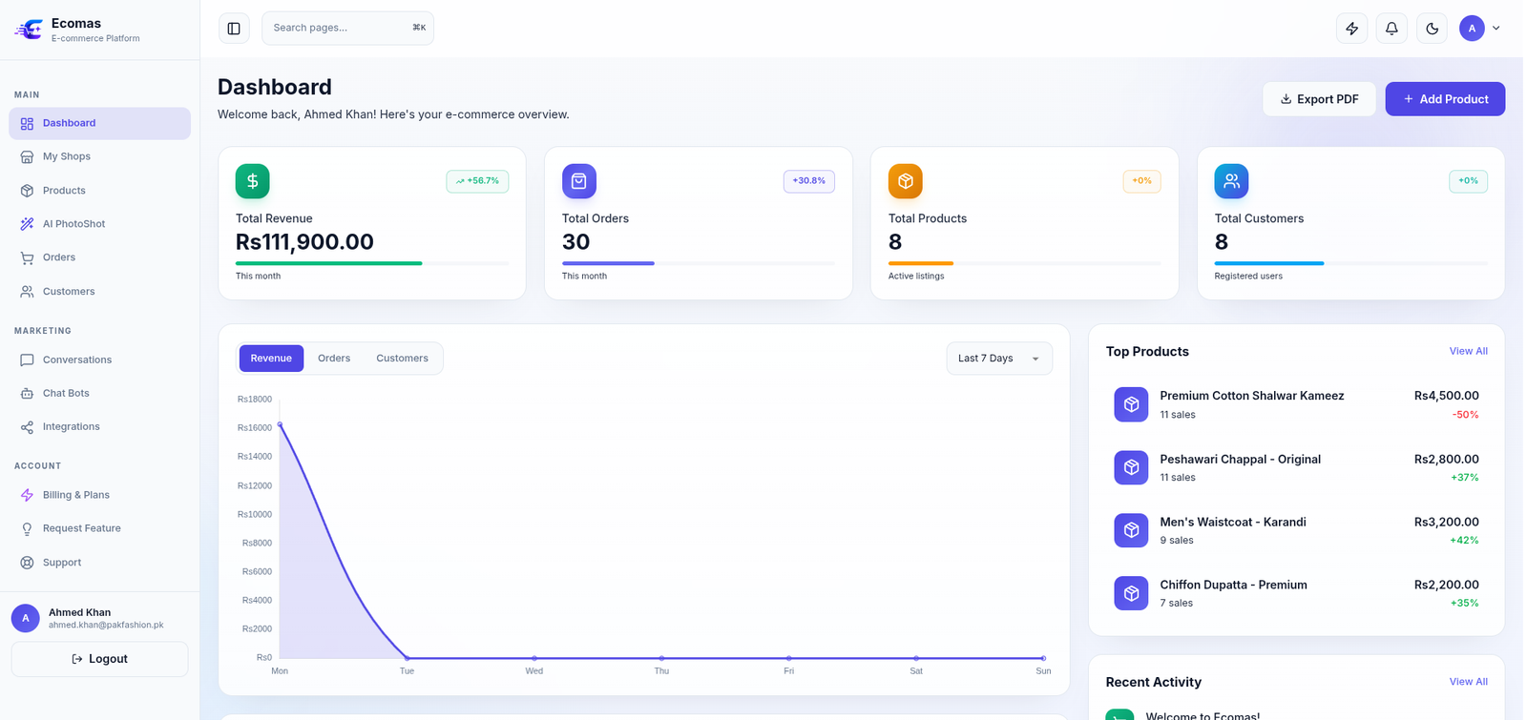Click the Export PDF button

[x=1319, y=99]
